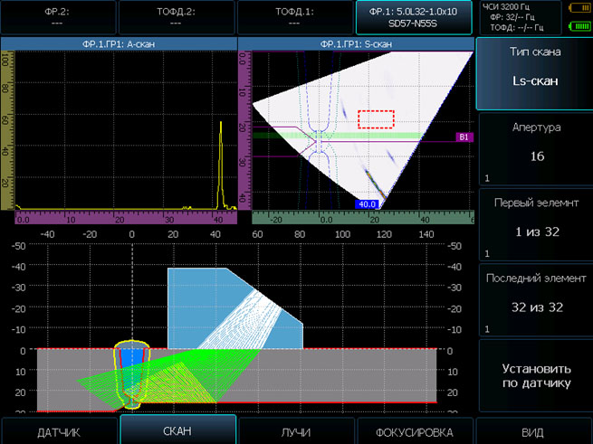Open the ЛУЧИ tab

tap(295, 430)
